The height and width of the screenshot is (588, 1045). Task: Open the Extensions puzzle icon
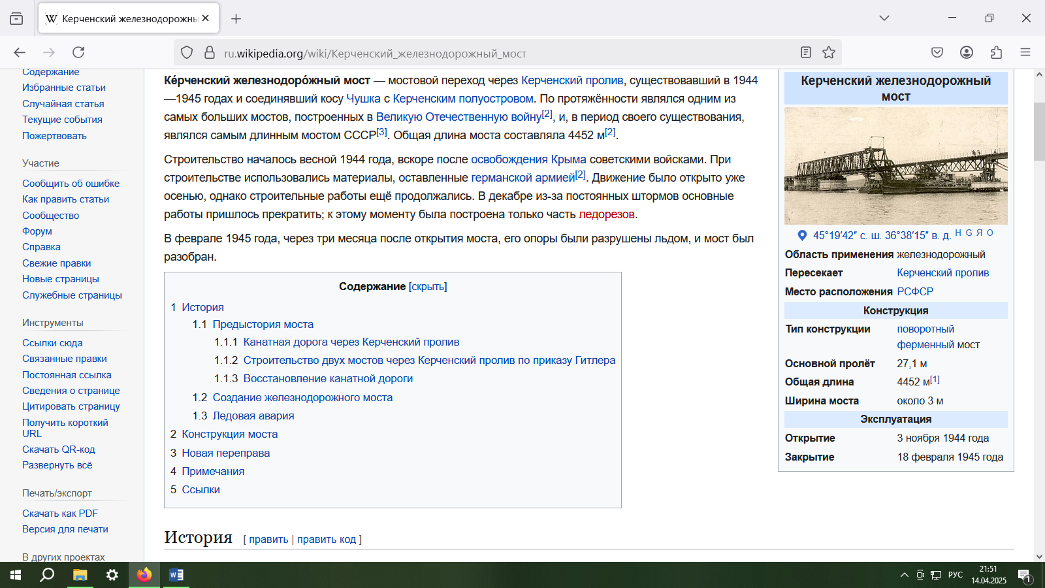(996, 52)
